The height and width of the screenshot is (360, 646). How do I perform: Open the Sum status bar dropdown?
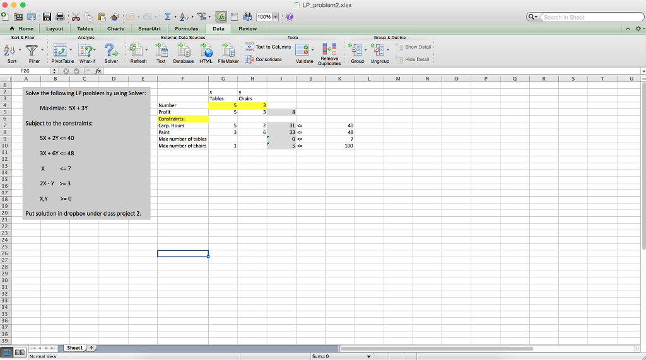coord(368,357)
